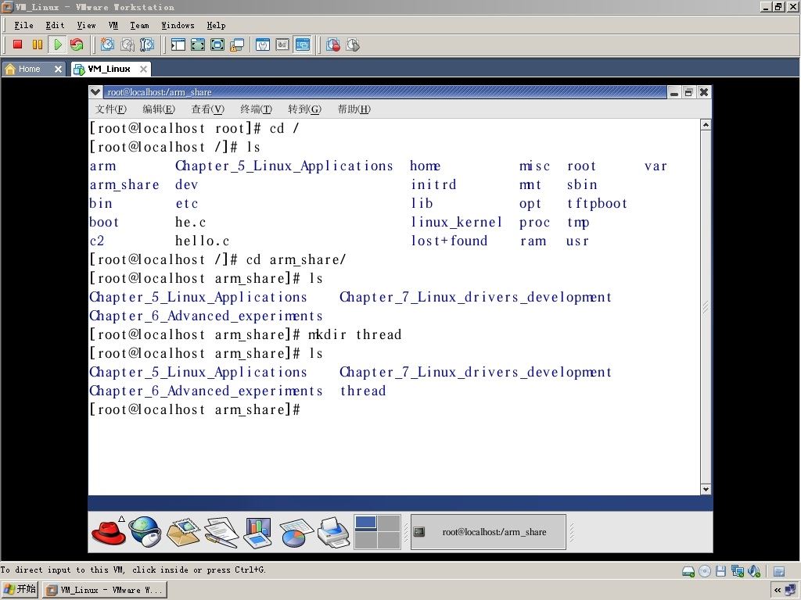
Task: Click the red Power Off button
Action: (x=17, y=45)
